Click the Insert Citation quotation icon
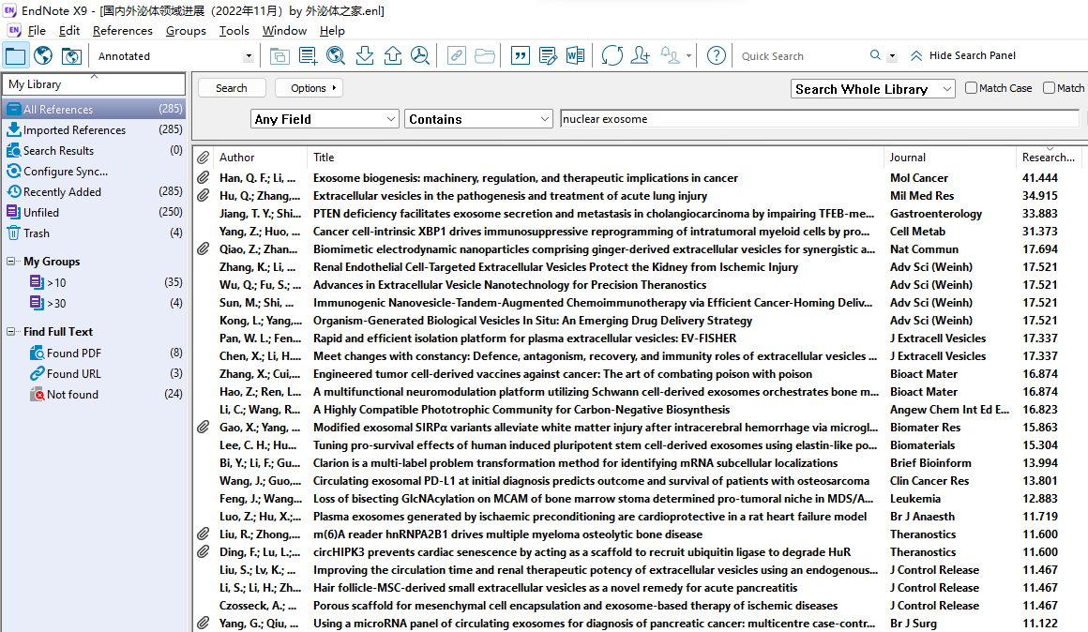Image resolution: width=1088 pixels, height=632 pixels. click(520, 55)
